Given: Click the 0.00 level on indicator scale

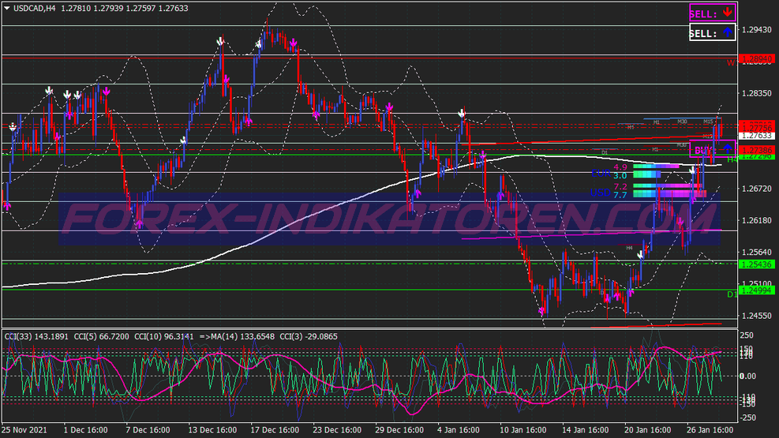Looking at the screenshot, I should tap(748, 376).
